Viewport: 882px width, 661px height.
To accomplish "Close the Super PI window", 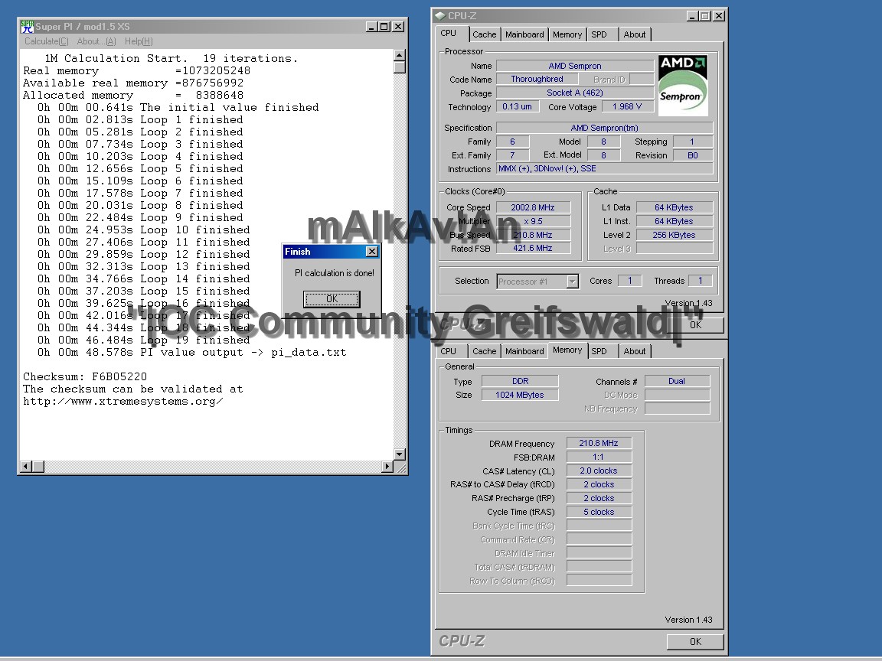I will click(397, 27).
